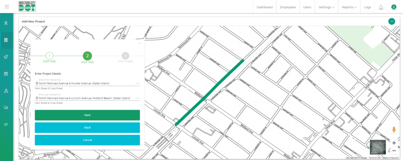Image resolution: width=403 pixels, height=161 pixels.
Task: Click the map zoom out button
Action: tap(394, 150)
